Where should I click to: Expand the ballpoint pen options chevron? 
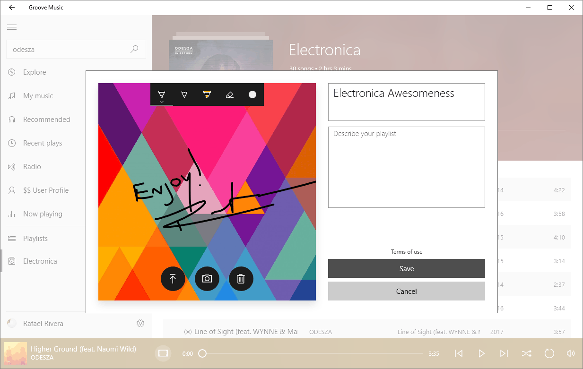tap(162, 102)
